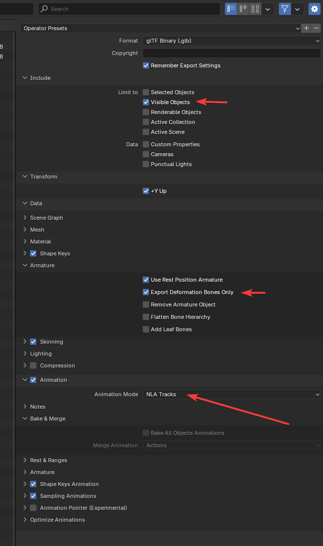Add a new operator preset

tap(306, 28)
